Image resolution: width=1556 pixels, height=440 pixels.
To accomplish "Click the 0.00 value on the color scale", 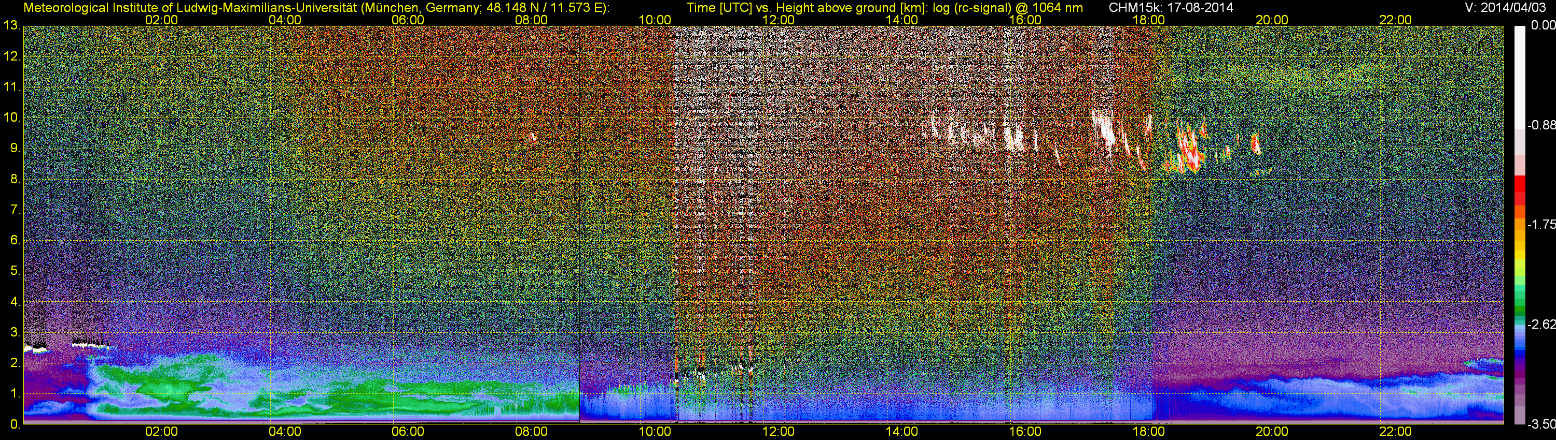I will [1541, 26].
